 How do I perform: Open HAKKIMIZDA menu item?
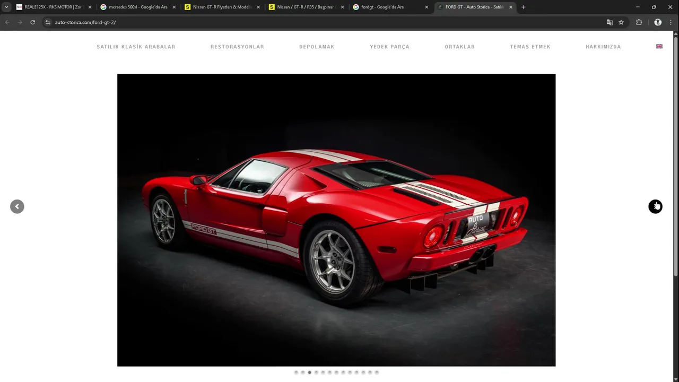[603, 47]
